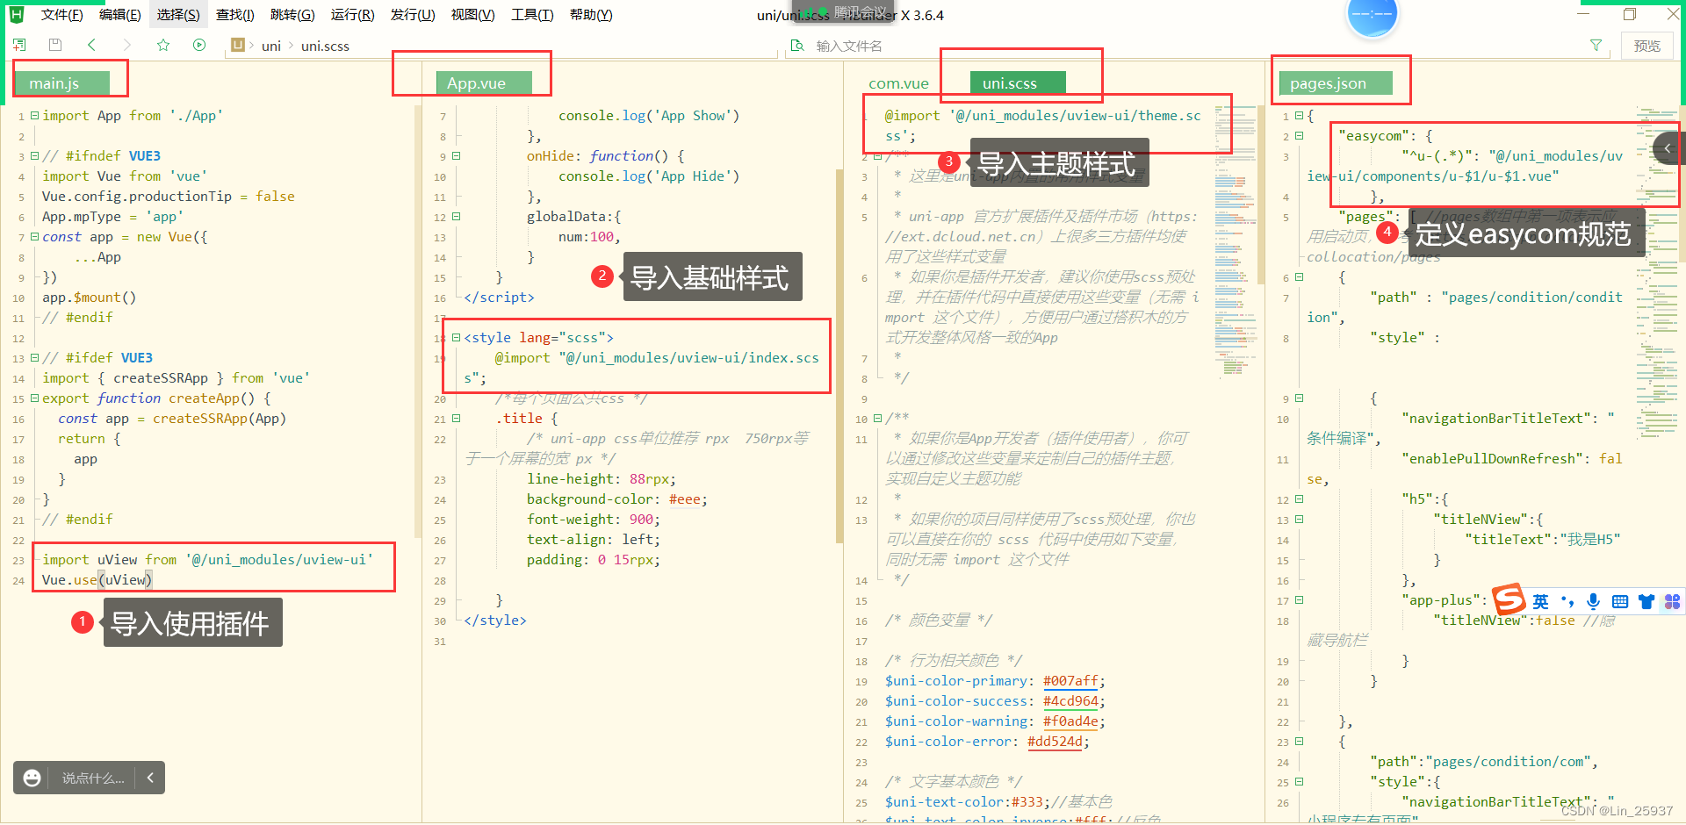Viewport: 1686px width, 825px height.
Task: Click the run play circle icon
Action: 199,45
